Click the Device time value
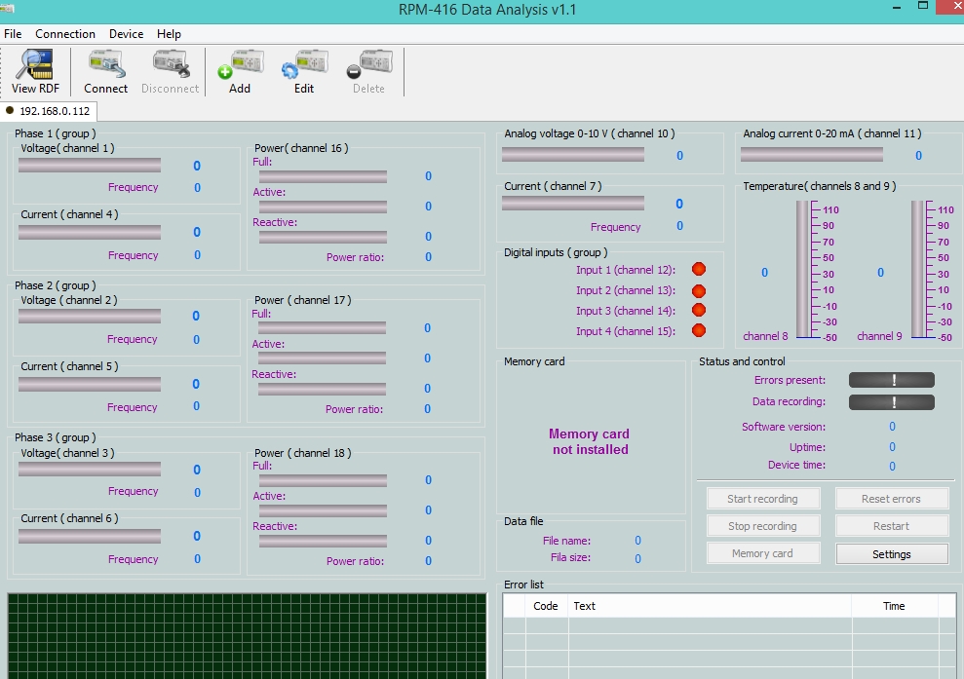The height and width of the screenshot is (679, 964). coord(892,466)
